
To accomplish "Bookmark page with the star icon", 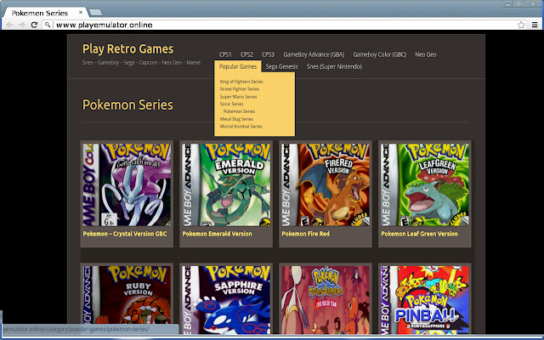I will pyautogui.click(x=521, y=25).
